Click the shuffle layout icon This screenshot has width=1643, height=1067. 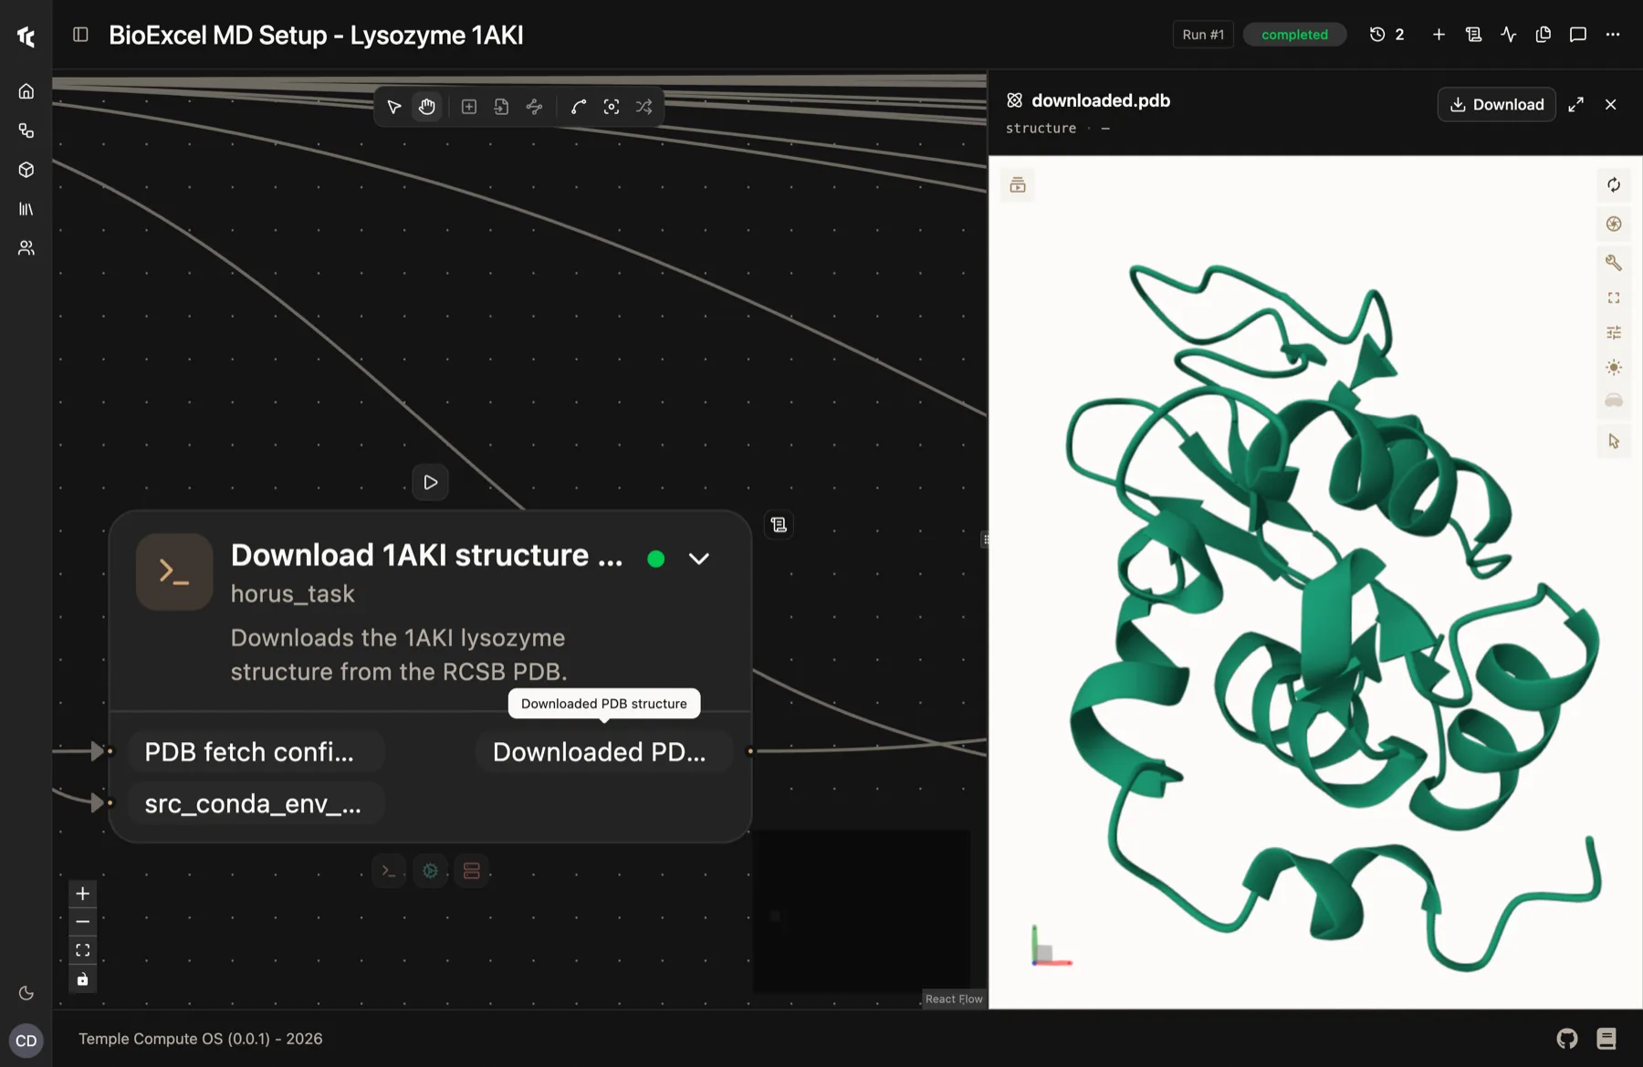(x=644, y=107)
